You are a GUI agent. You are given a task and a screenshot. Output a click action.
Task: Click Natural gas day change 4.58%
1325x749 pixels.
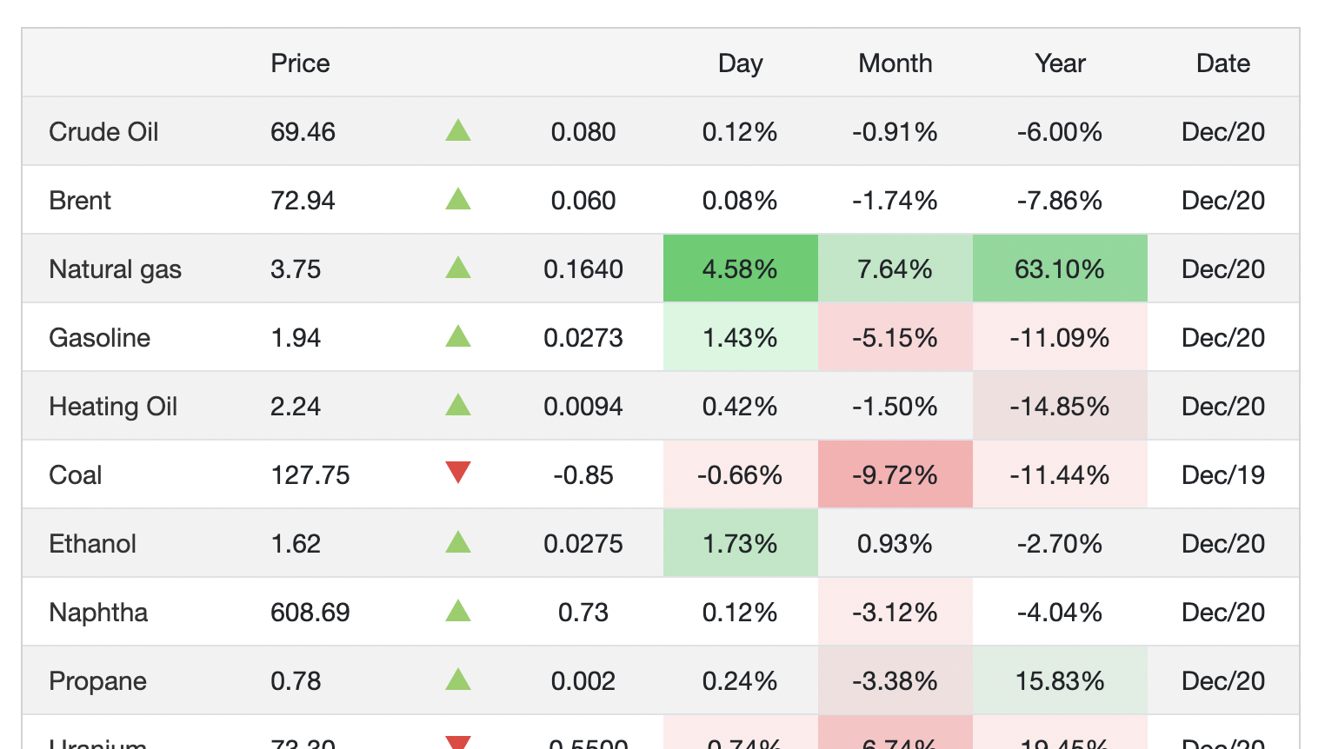(740, 268)
